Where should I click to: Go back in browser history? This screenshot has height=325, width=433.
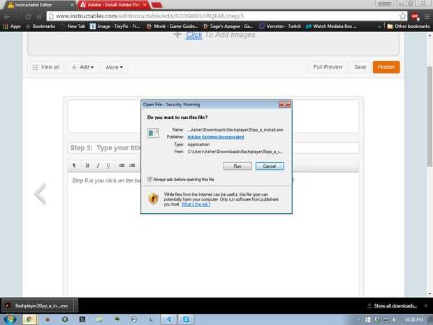7,17
